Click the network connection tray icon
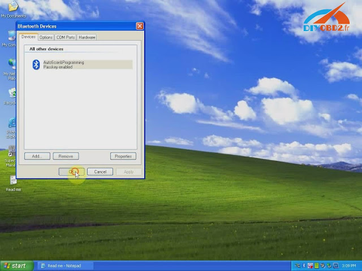 pyautogui.click(x=298, y=266)
